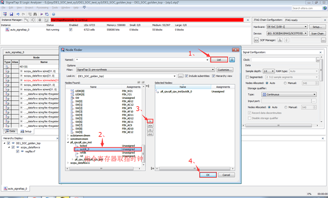Toggle the Include subentities checkbox
The image size is (328, 198).
[187, 76]
